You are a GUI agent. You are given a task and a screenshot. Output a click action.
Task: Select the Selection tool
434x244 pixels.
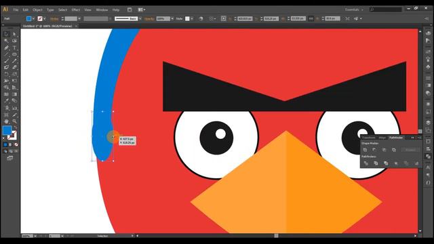[x=6, y=34]
